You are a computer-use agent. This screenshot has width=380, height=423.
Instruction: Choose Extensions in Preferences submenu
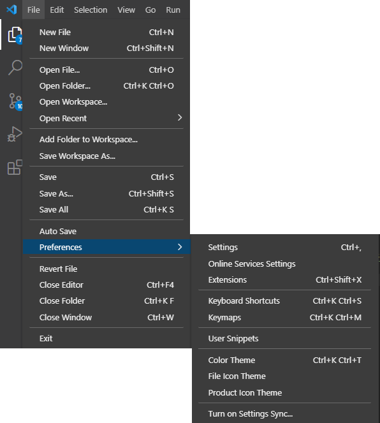point(285,279)
